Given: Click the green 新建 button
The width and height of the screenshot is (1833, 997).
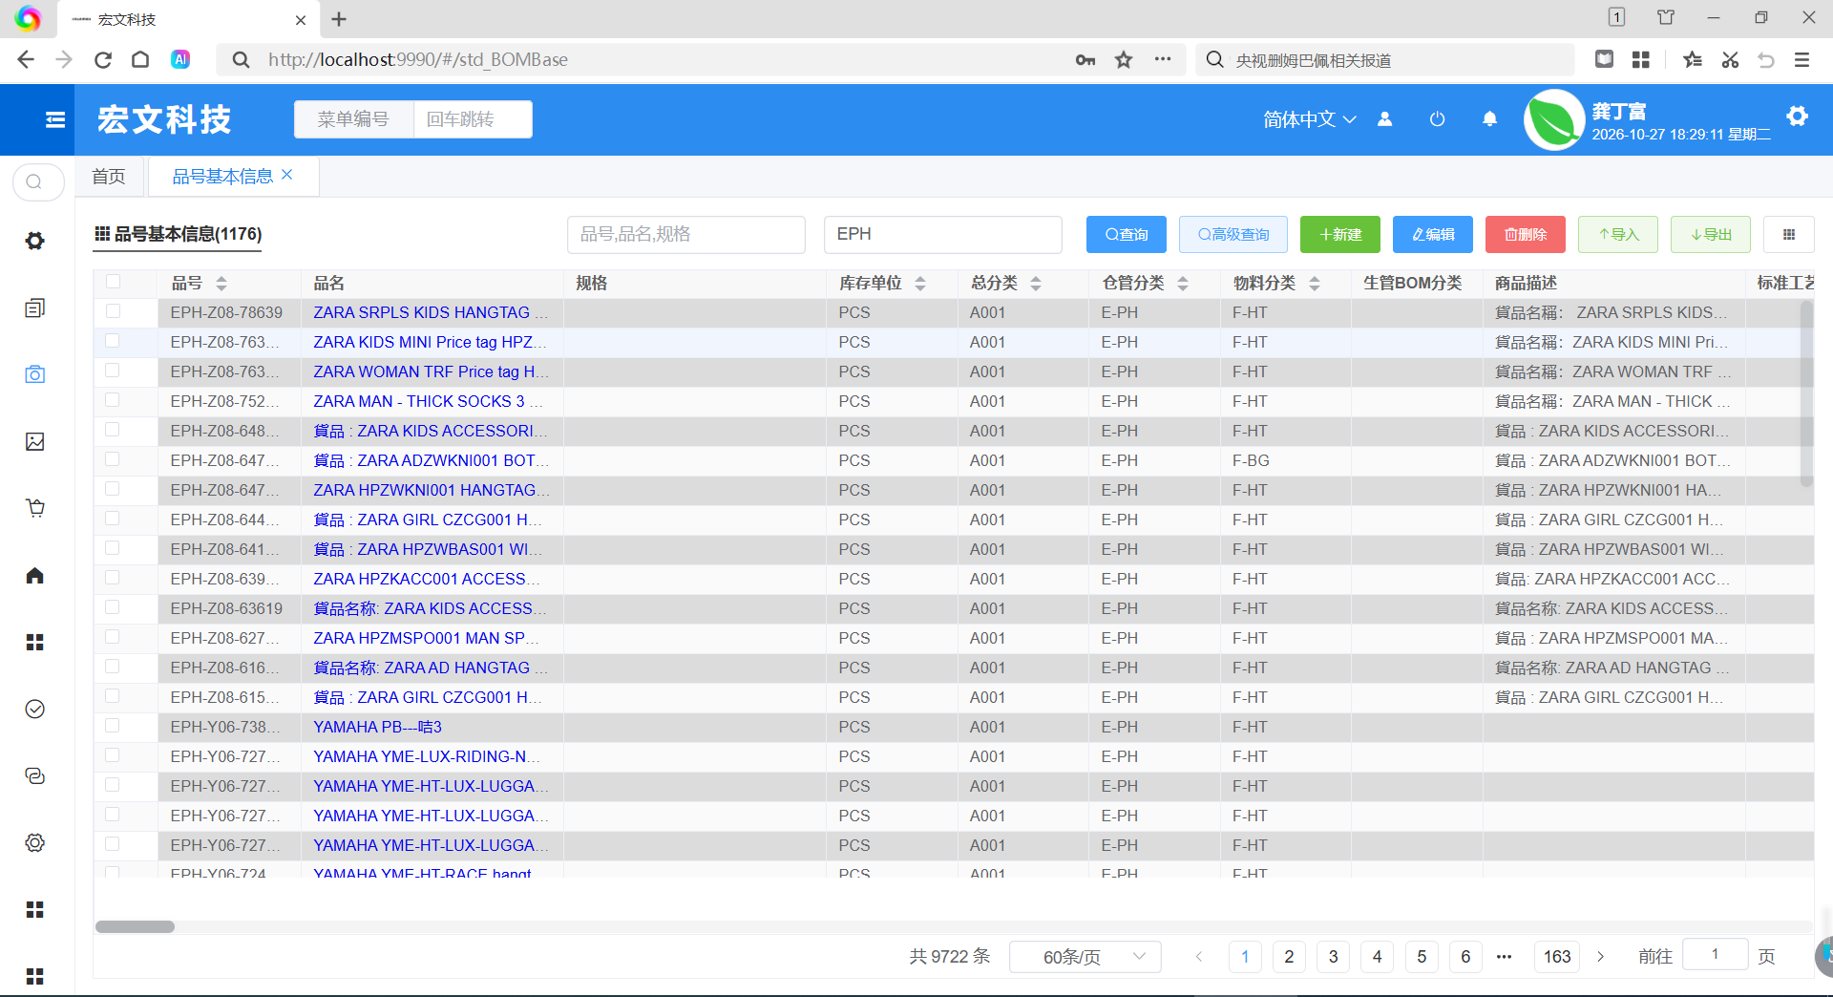Looking at the screenshot, I should coord(1340,234).
